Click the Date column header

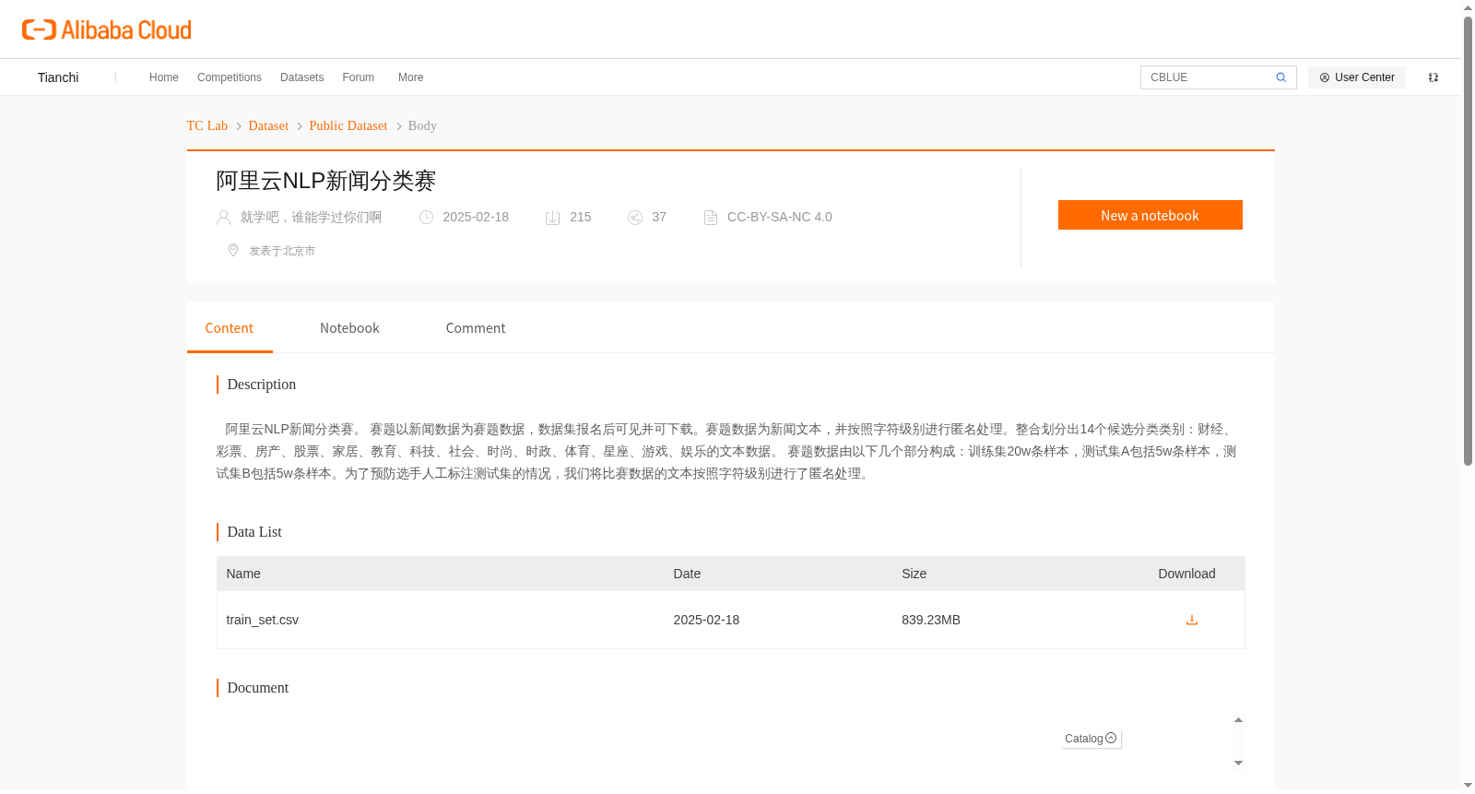tap(687, 574)
